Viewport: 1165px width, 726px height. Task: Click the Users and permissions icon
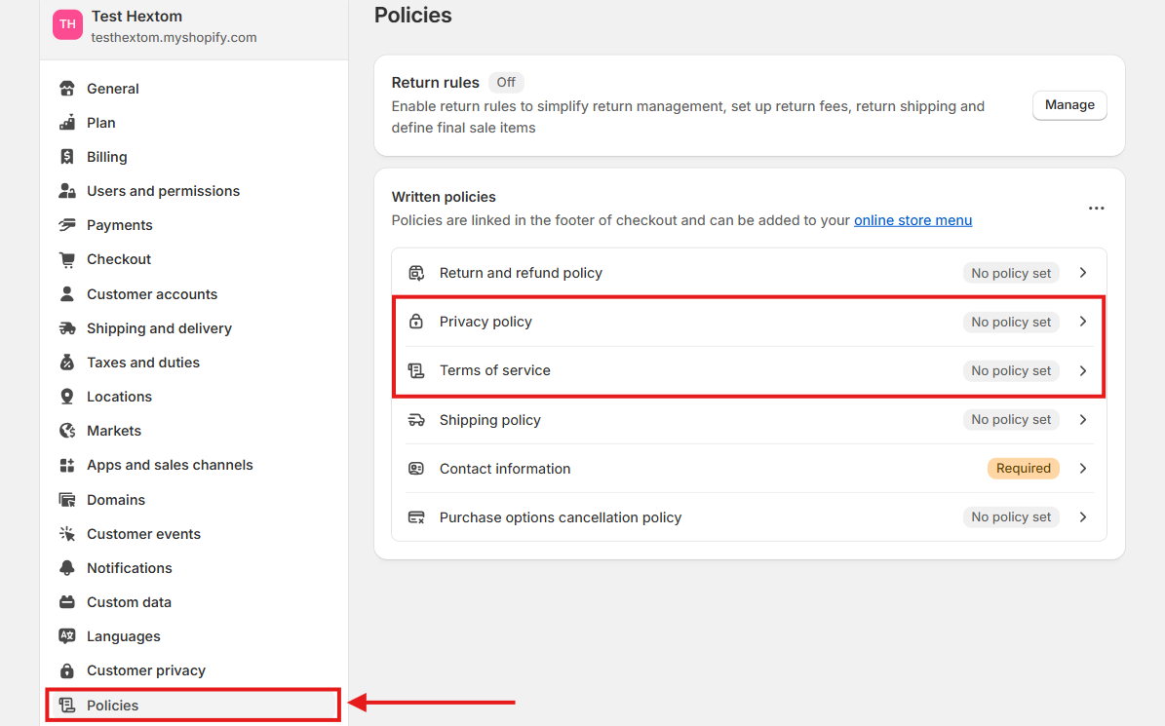coord(67,191)
